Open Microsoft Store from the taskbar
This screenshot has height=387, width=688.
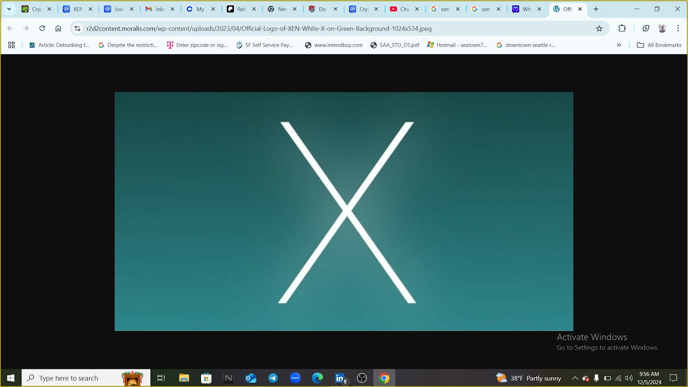coord(206,378)
